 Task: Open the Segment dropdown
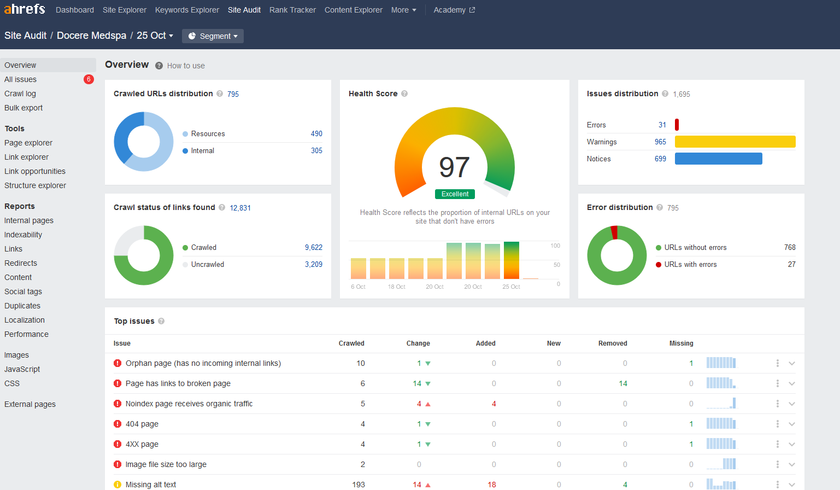(213, 36)
